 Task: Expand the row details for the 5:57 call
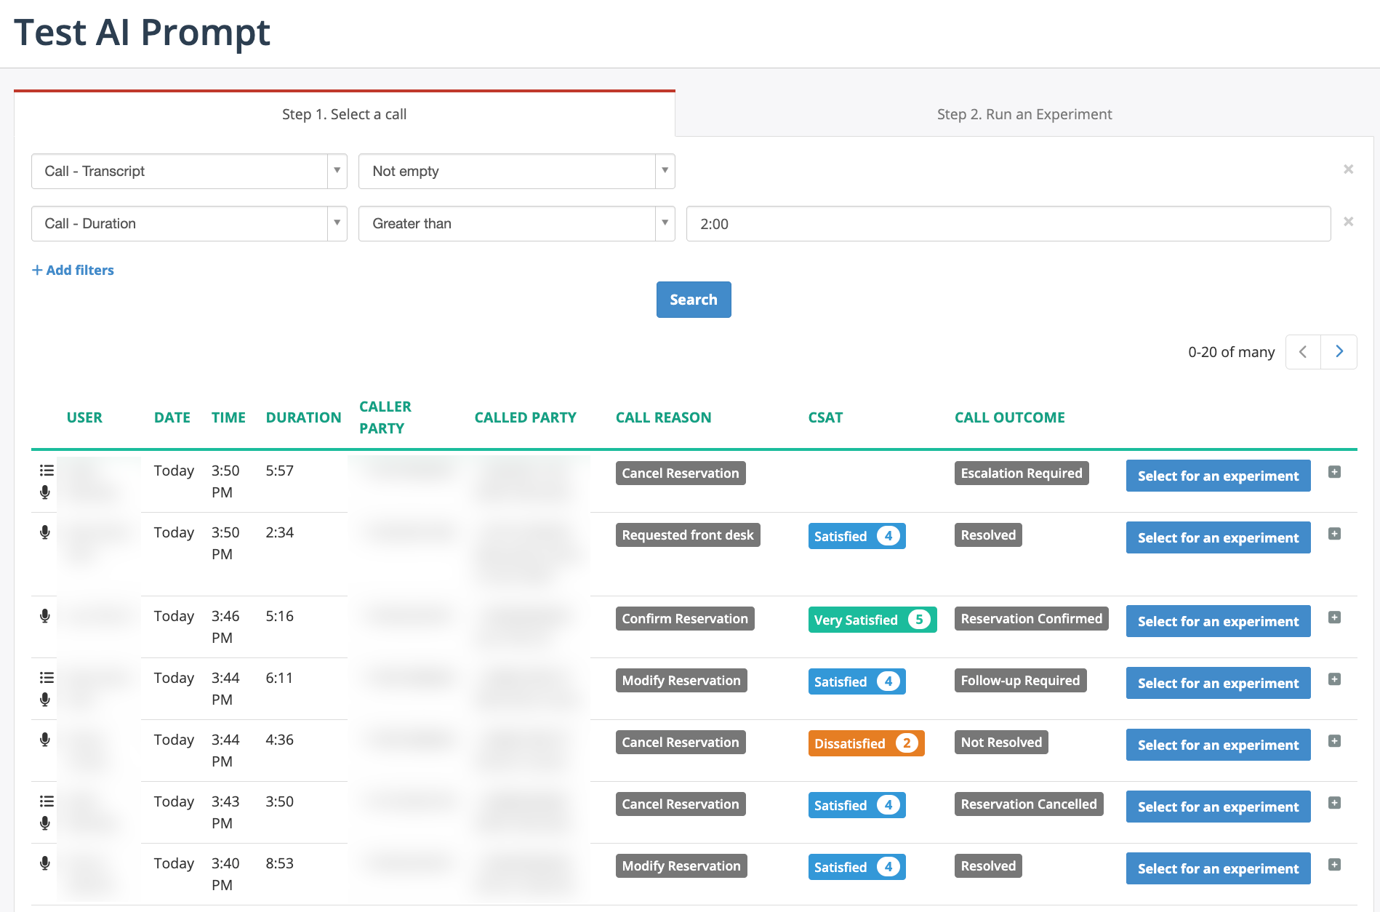pos(1334,472)
